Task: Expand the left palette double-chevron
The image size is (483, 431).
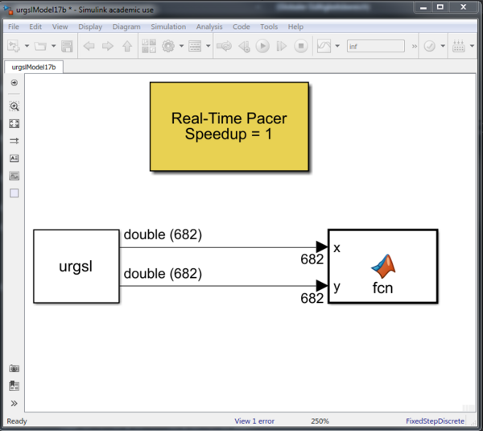Action: pos(14,403)
